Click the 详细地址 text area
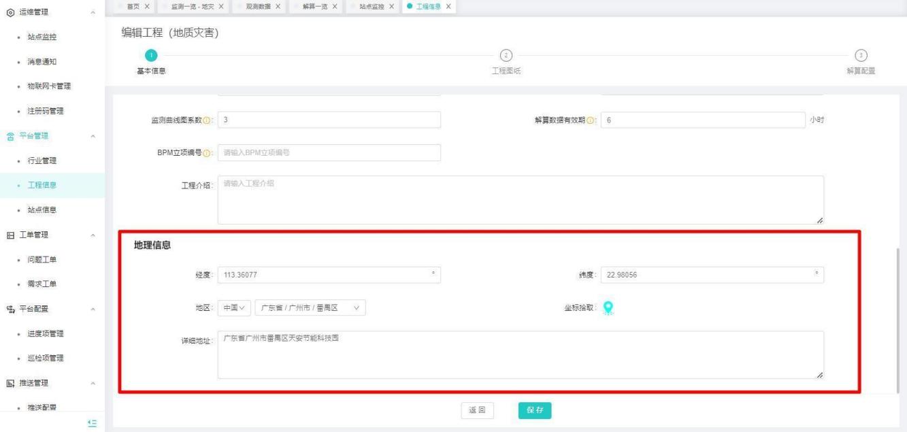Image resolution: width=907 pixels, height=432 pixels. 520,354
